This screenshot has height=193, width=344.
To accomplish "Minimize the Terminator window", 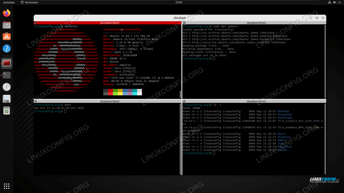I will pyautogui.click(x=310, y=18).
